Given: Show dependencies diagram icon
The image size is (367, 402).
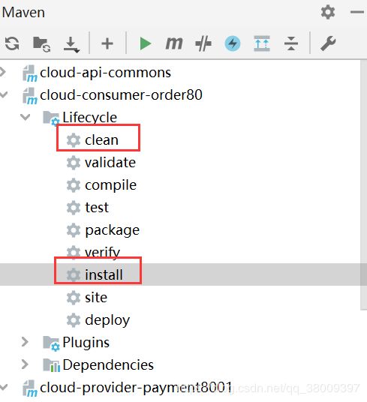Looking at the screenshot, I should (262, 43).
